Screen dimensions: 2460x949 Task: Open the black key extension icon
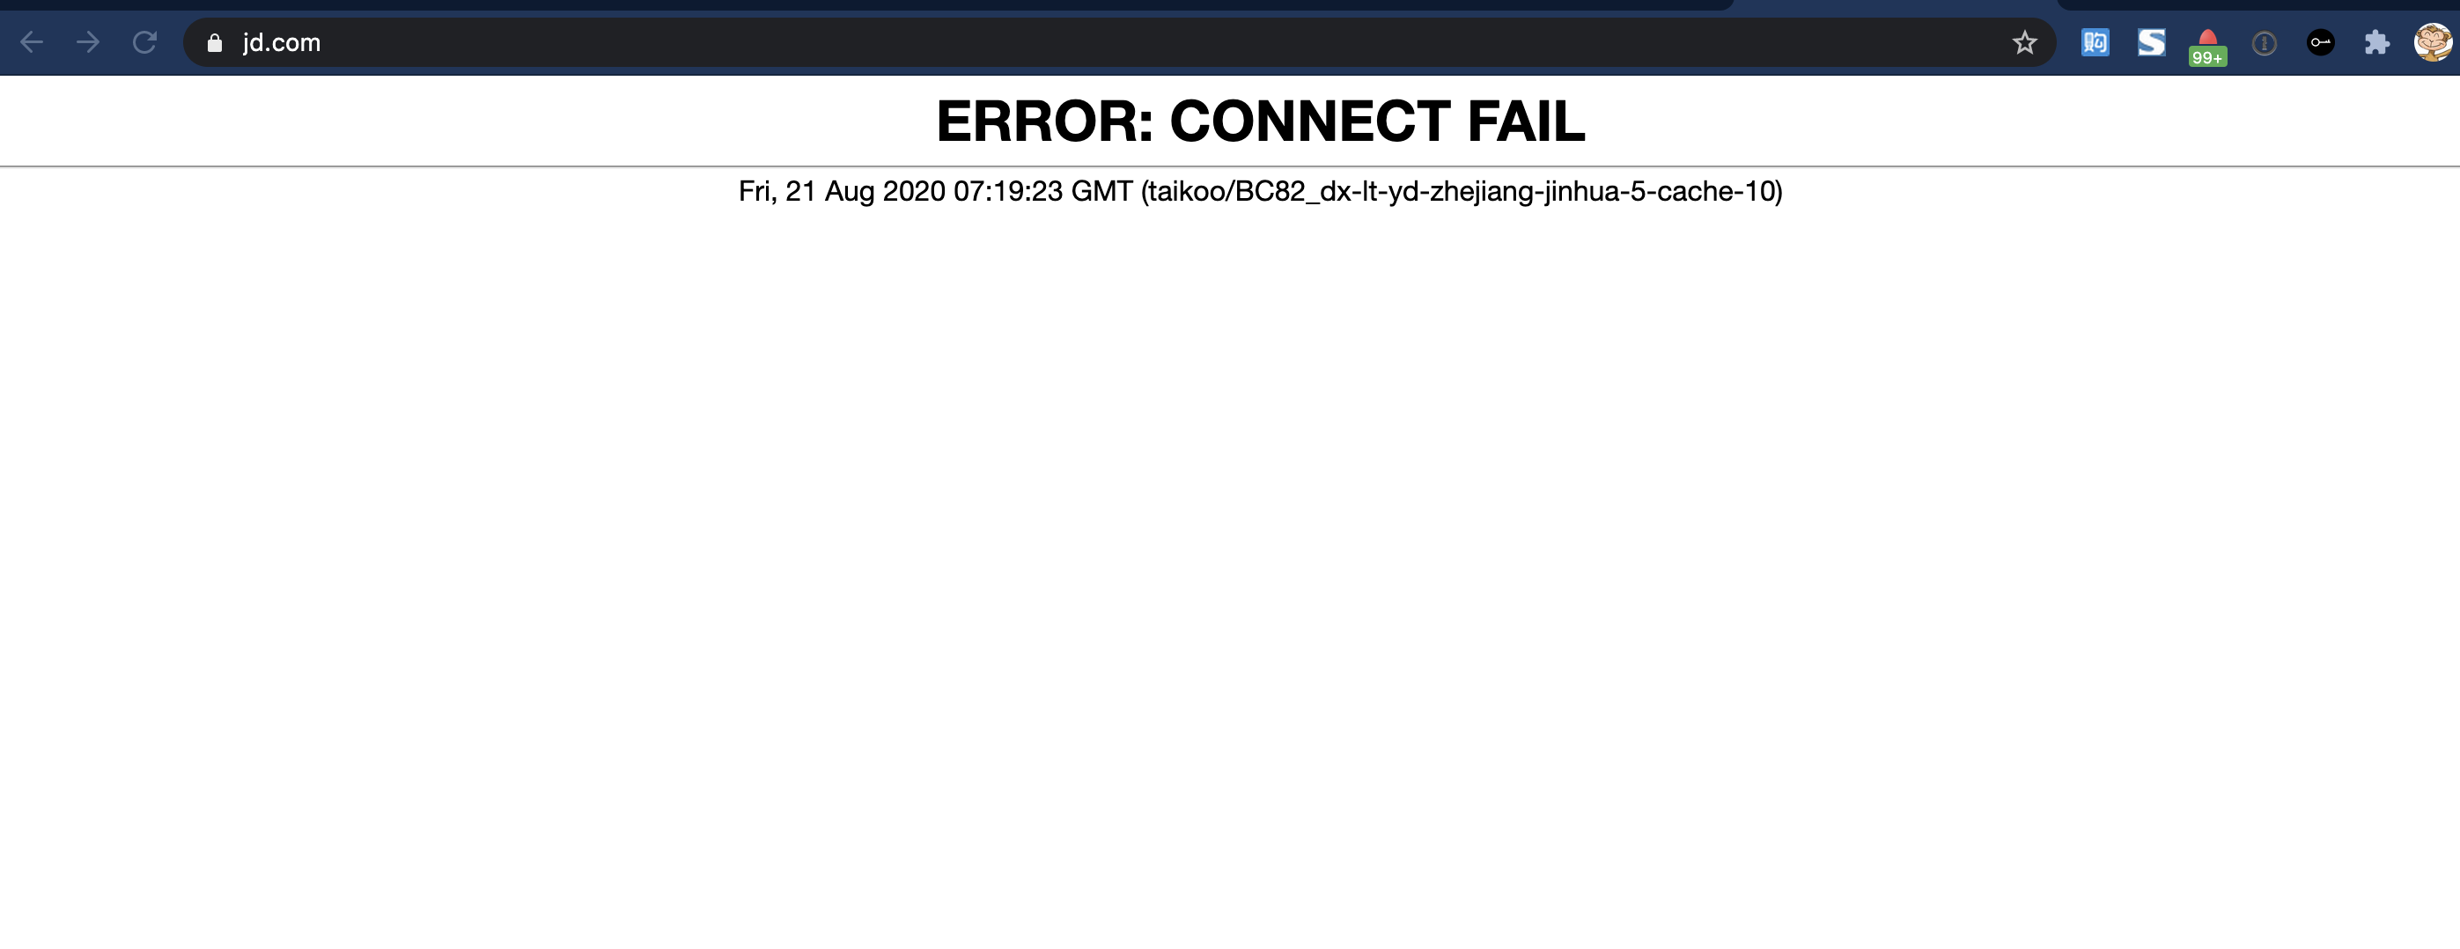coord(2321,43)
